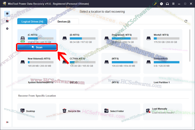Select the System Reserved(NTFS) partition
This screenshot has height=130, width=195.
(37, 81)
